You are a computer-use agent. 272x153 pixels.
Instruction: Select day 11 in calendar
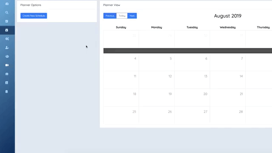(121, 80)
